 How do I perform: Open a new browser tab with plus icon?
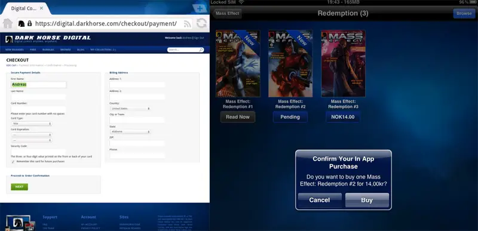coord(200,8)
